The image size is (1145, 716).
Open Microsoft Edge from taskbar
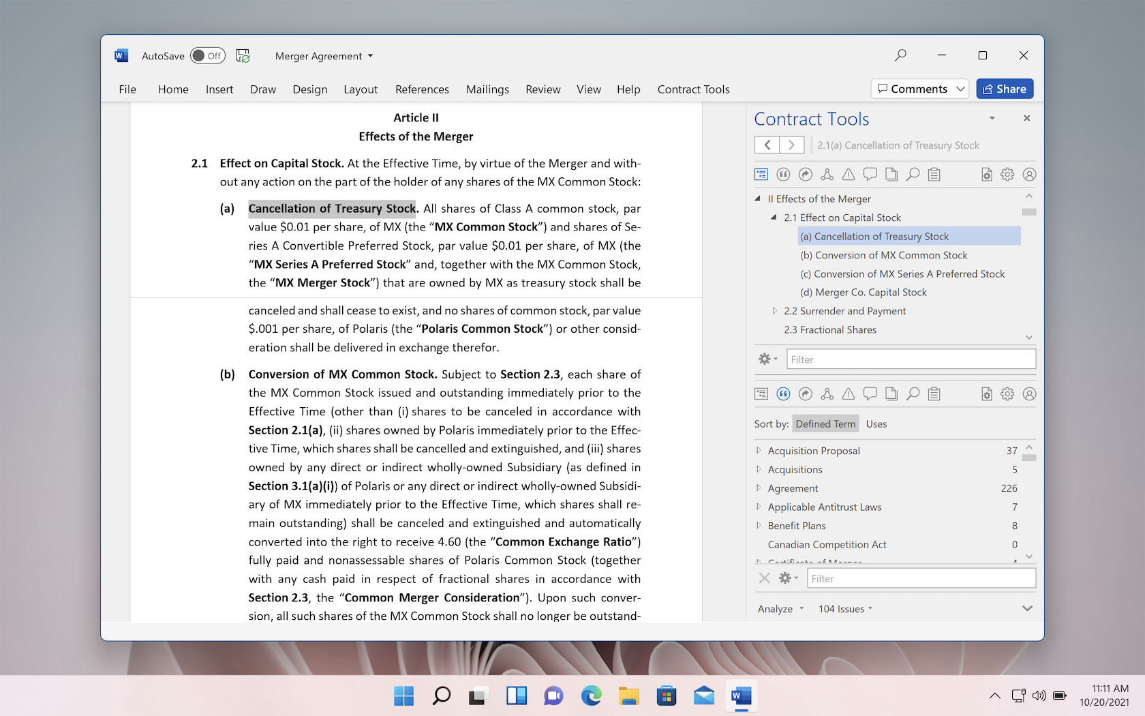point(591,696)
